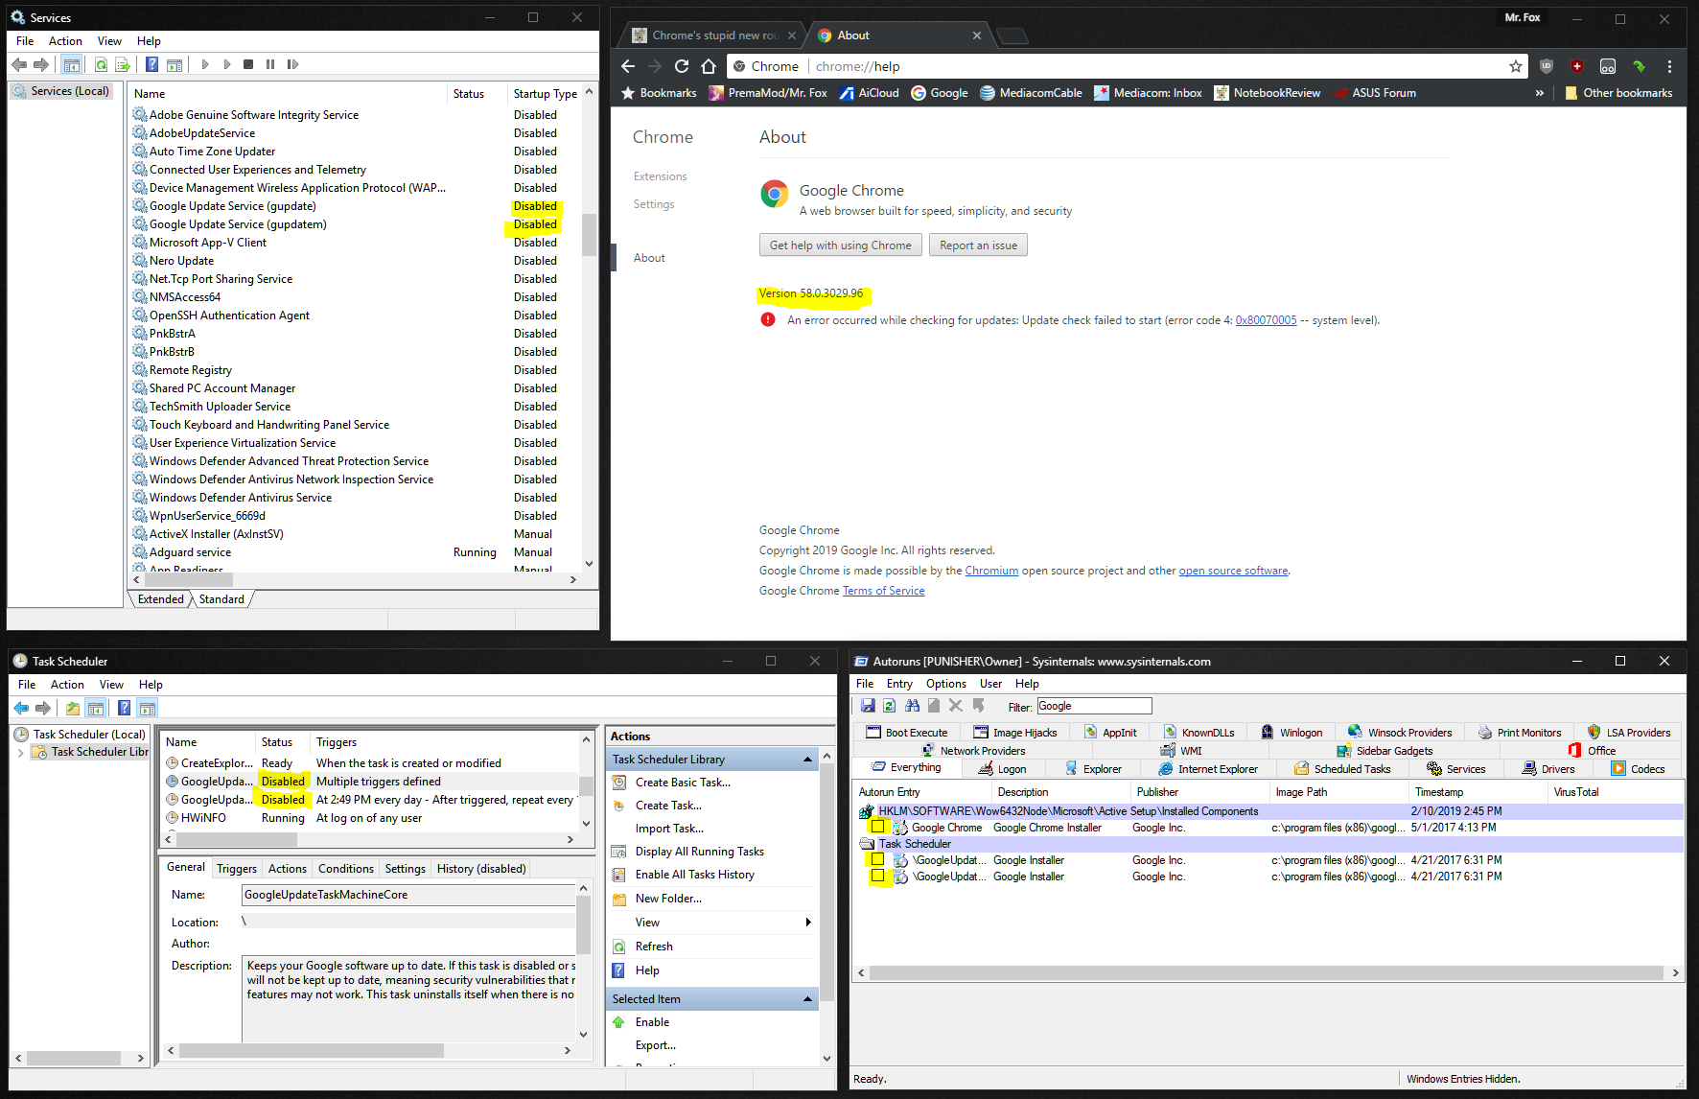Click Help icon in Services toolbar
Screen dimensions: 1699x1099
coord(151,64)
